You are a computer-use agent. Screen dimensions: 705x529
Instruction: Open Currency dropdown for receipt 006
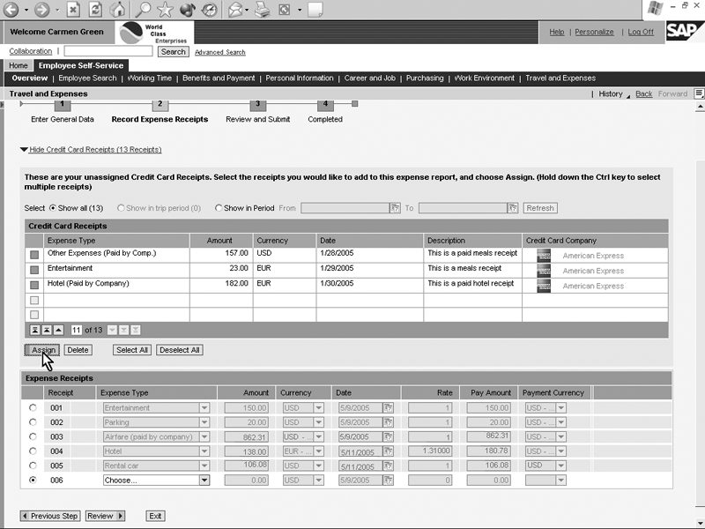[318, 480]
